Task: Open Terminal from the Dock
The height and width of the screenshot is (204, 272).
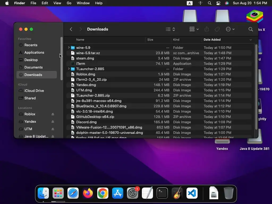Action: (162, 193)
